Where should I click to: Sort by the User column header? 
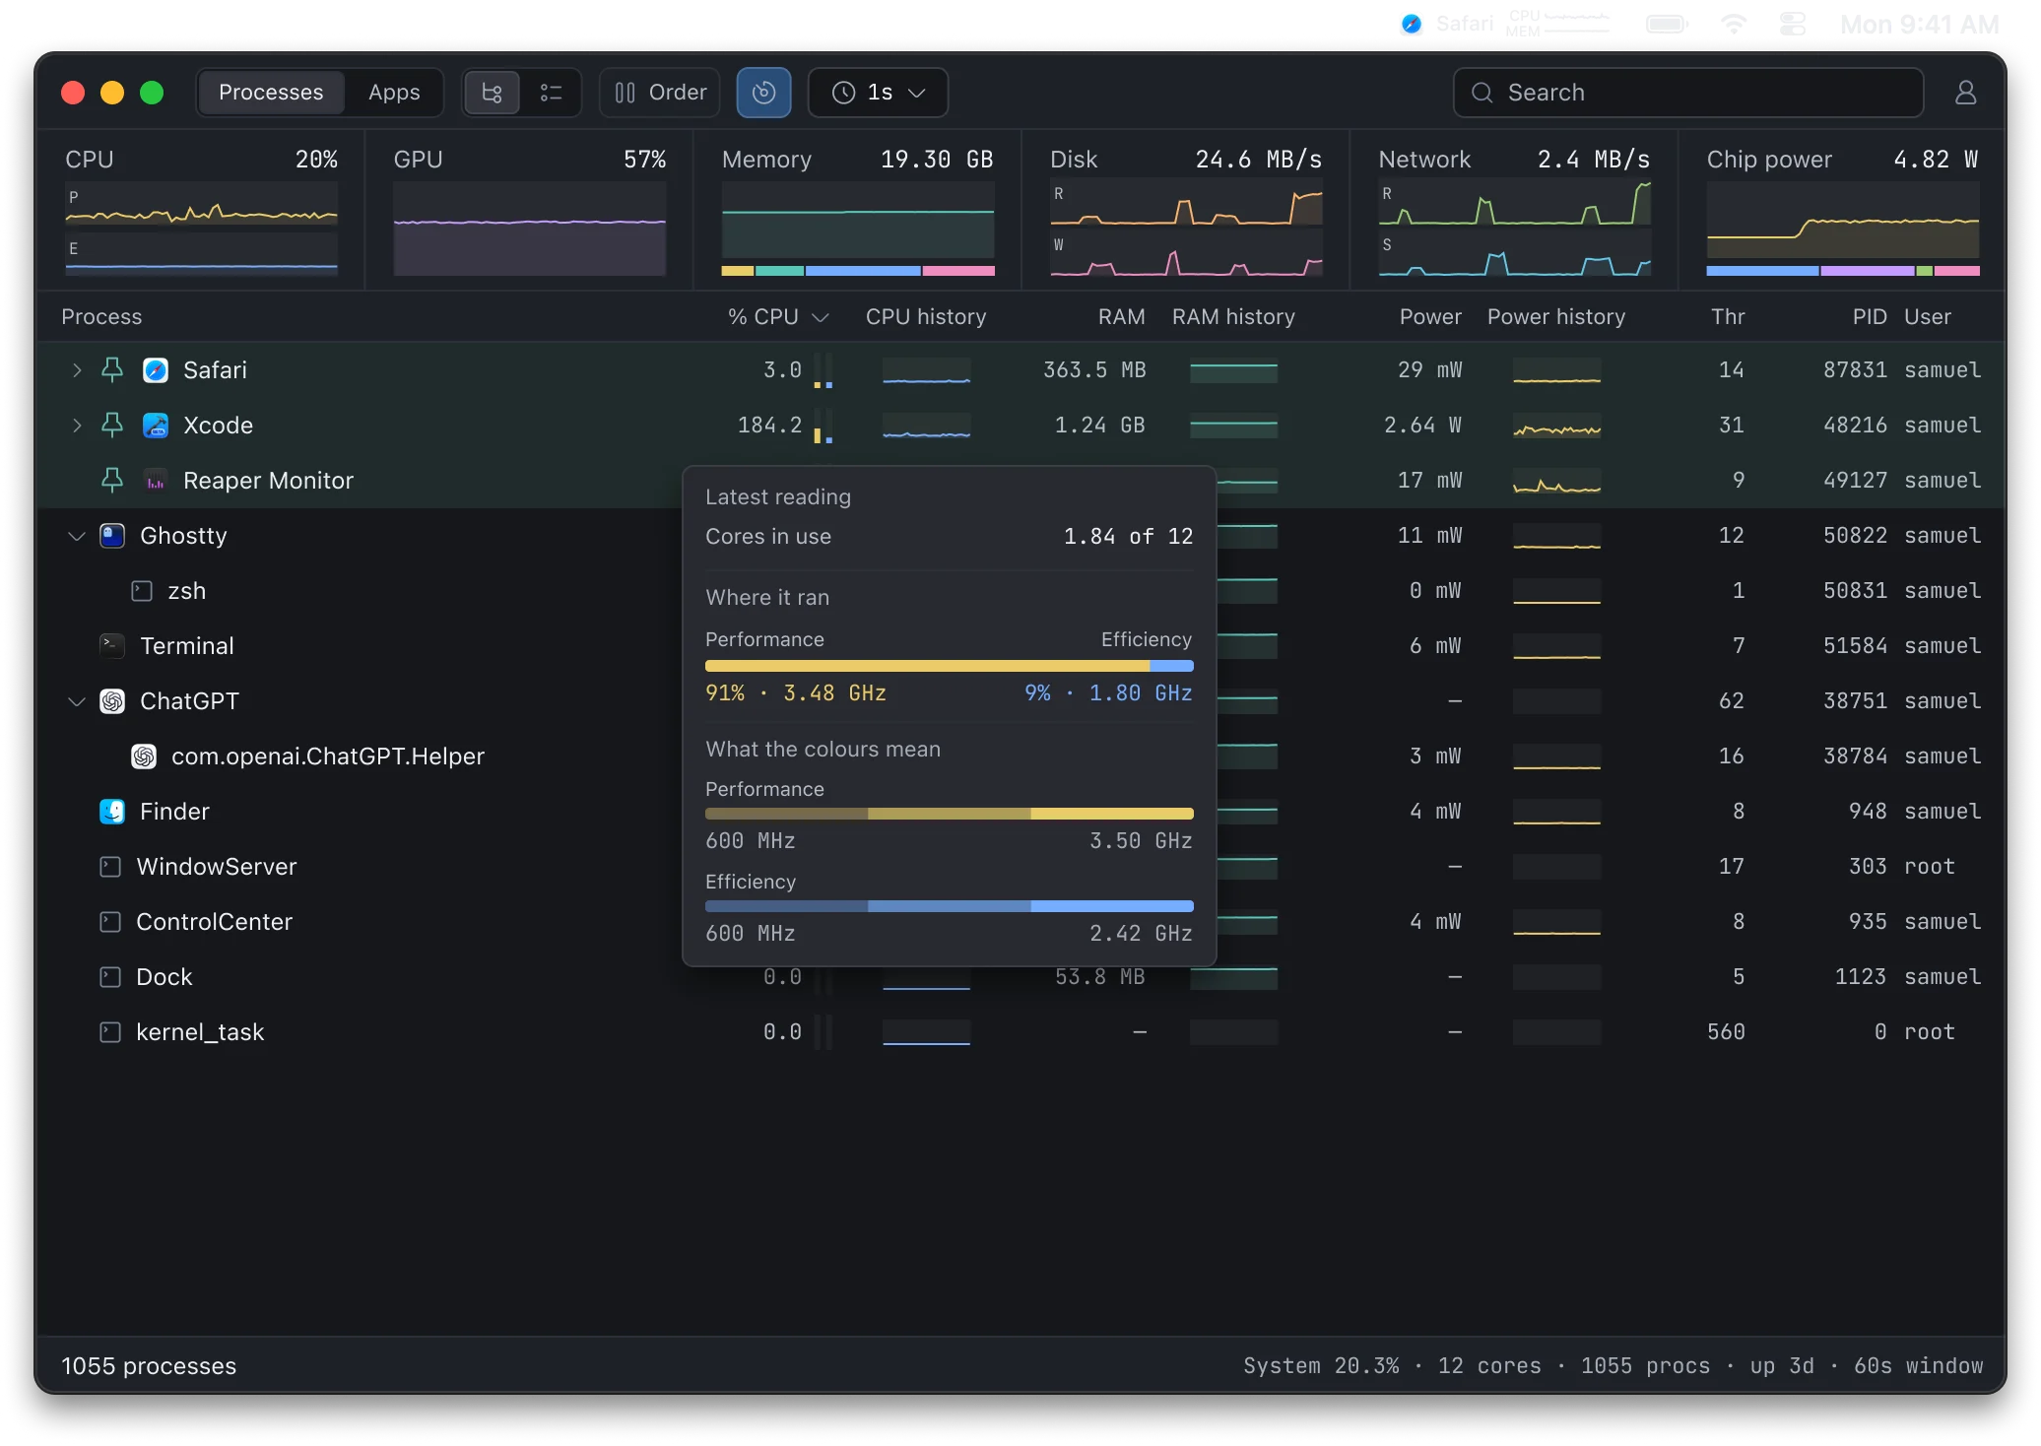1927,316
